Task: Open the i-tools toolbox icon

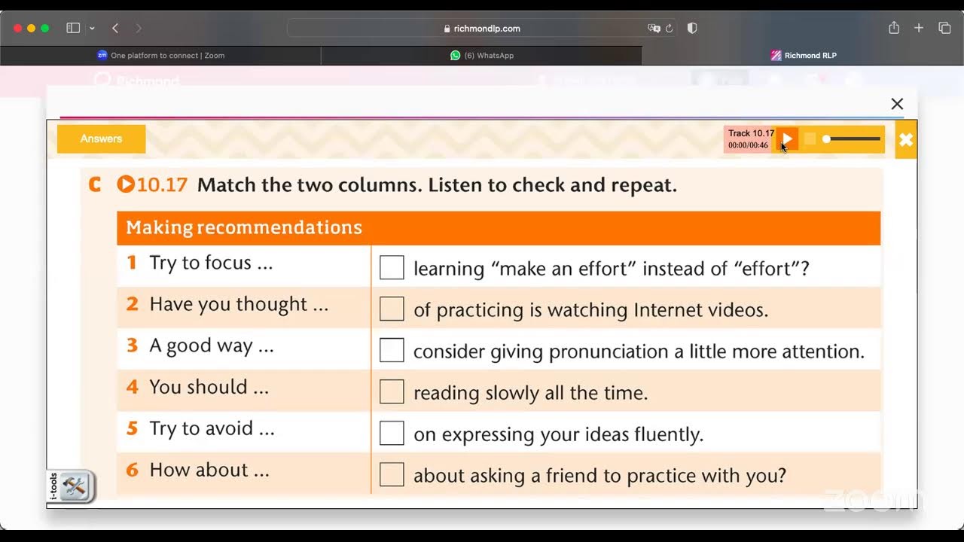Action: point(75,487)
